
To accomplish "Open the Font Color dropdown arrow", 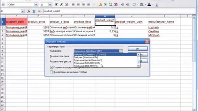I will point(153,4).
